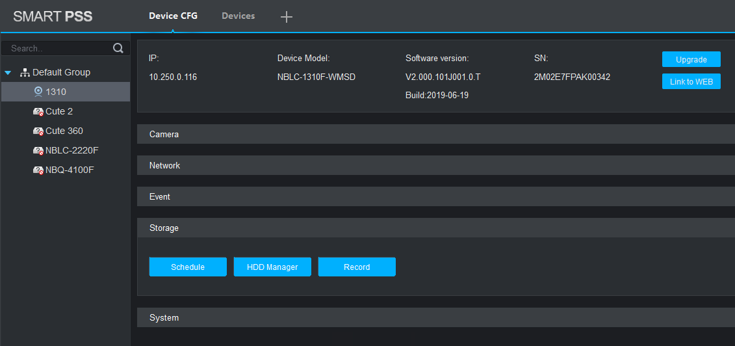Select the 1310 device label
The image size is (735, 346).
coord(56,92)
